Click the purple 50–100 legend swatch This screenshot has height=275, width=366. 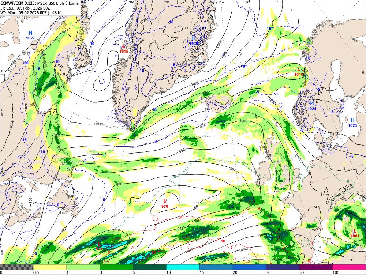click(x=316, y=267)
